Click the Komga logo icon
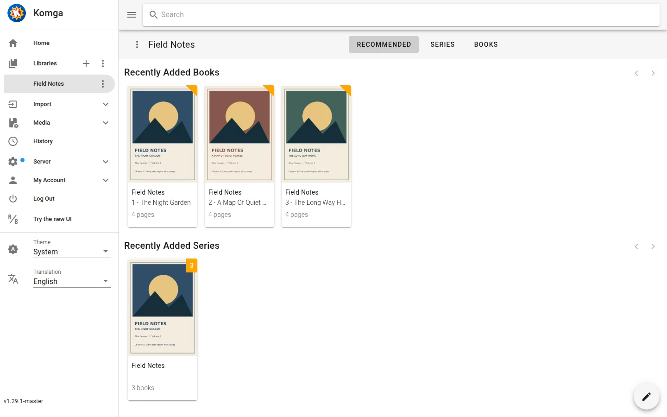Image resolution: width=667 pixels, height=417 pixels. (17, 13)
